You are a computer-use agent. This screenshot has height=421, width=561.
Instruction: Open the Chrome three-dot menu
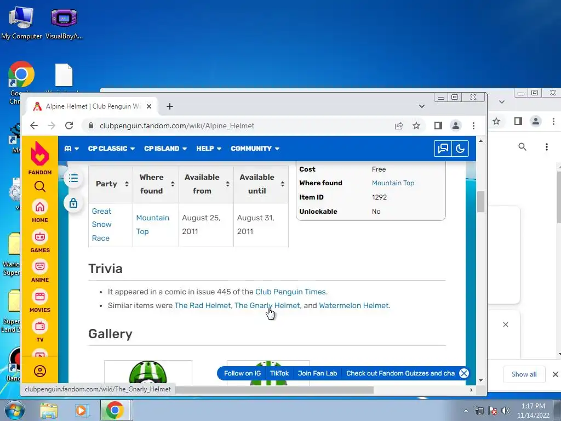pyautogui.click(x=473, y=126)
